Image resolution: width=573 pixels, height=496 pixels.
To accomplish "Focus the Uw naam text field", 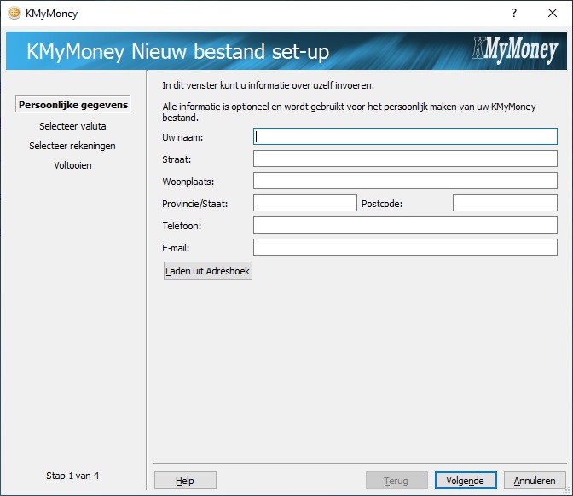I will (405, 136).
